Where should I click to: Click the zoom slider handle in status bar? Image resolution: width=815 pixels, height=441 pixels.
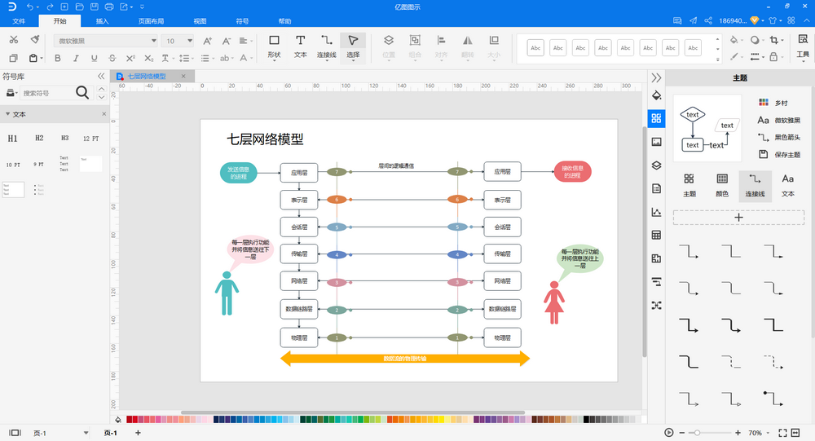click(697, 433)
